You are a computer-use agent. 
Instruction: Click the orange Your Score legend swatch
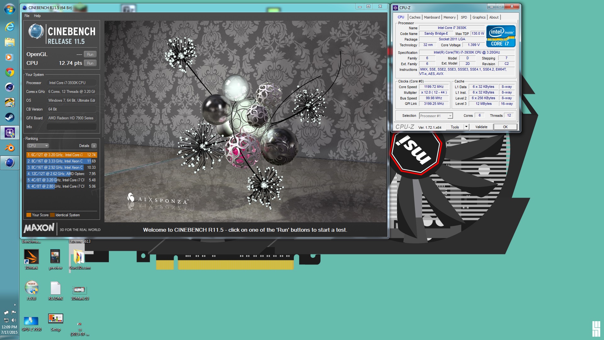point(29,215)
